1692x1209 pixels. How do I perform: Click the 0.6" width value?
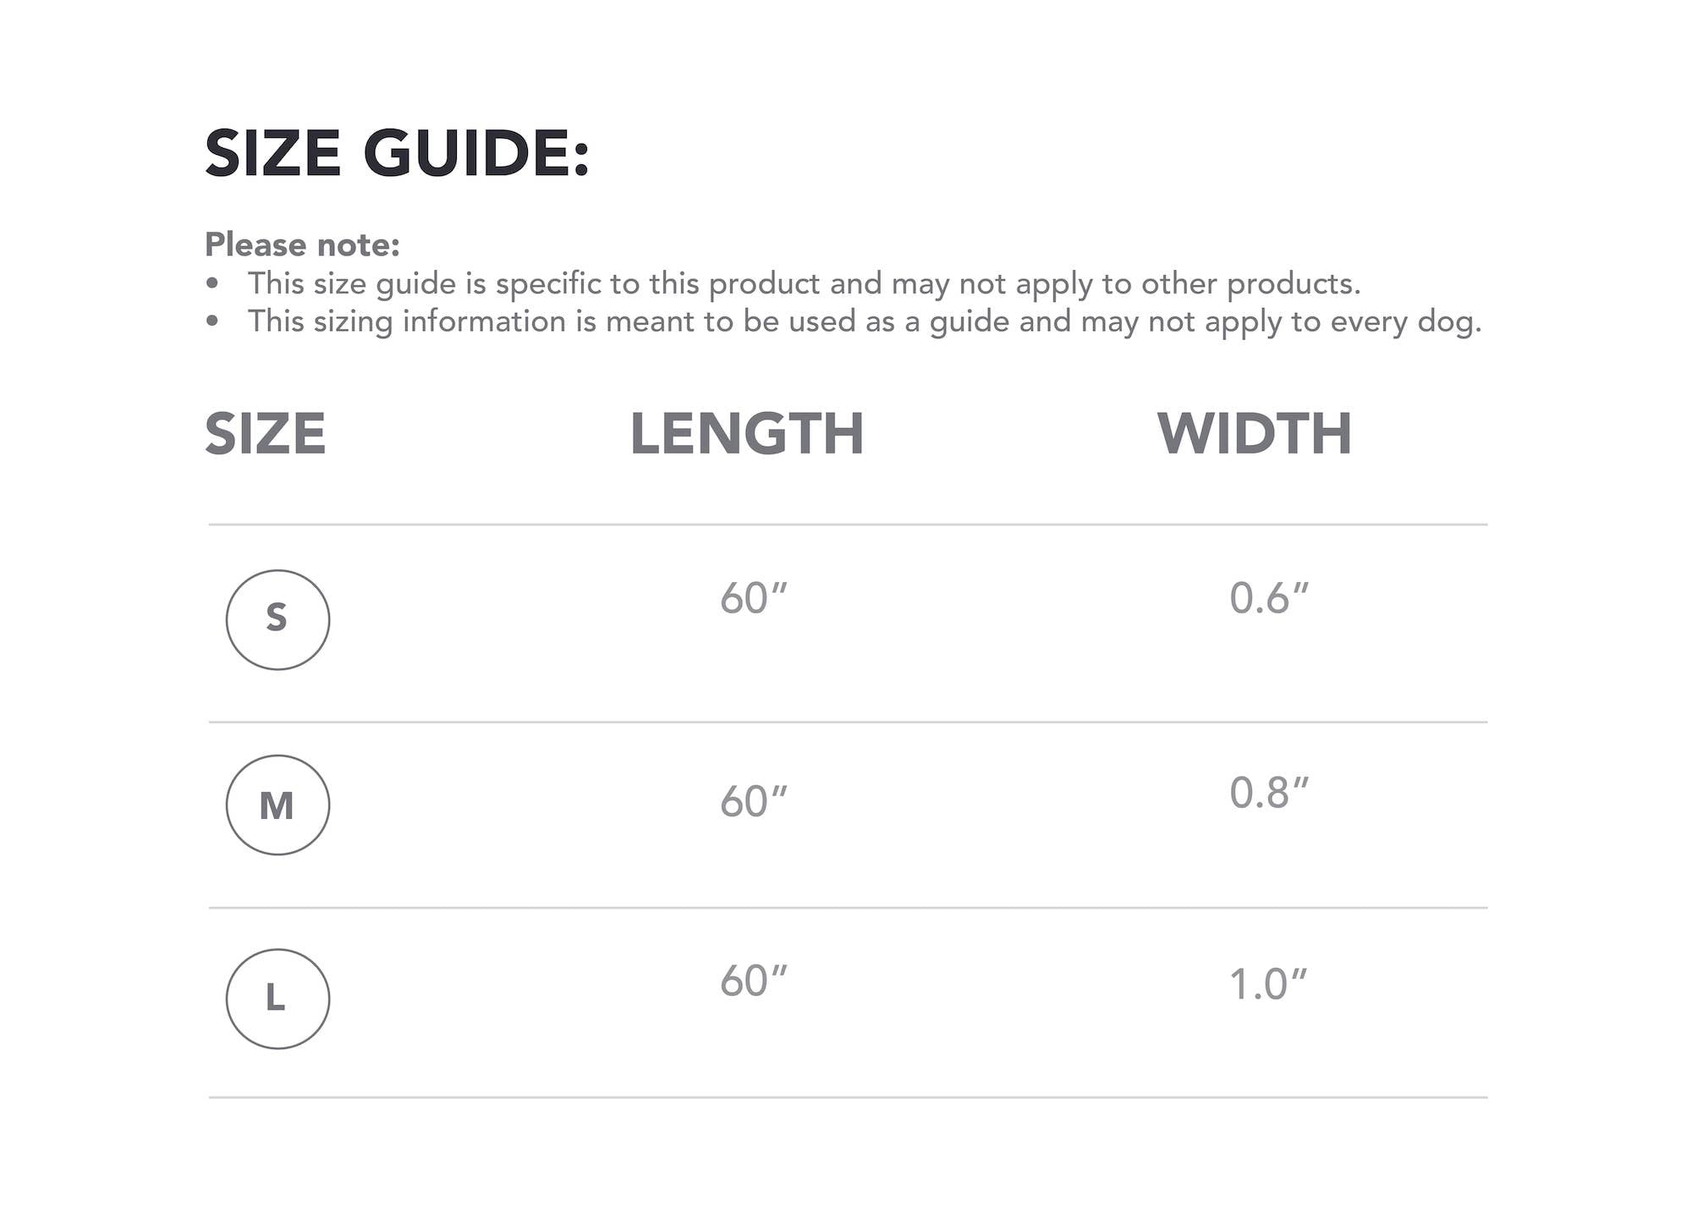tap(1268, 598)
